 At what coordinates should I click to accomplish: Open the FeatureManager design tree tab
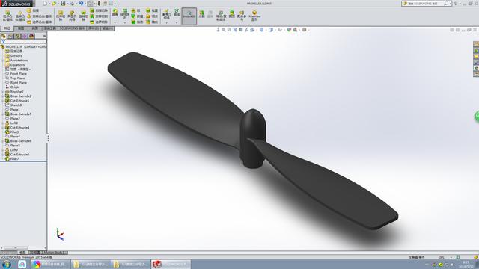tap(4, 36)
